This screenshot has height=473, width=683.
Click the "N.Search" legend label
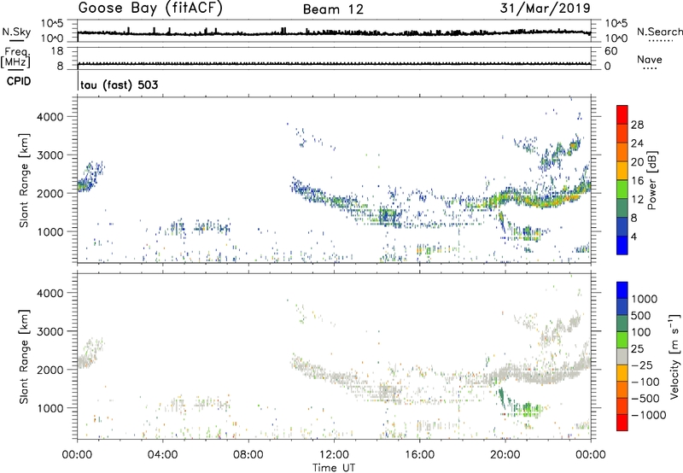[x=659, y=32]
